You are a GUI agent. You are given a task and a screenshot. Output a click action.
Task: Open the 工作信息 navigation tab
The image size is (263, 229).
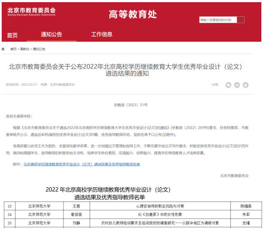102,34
